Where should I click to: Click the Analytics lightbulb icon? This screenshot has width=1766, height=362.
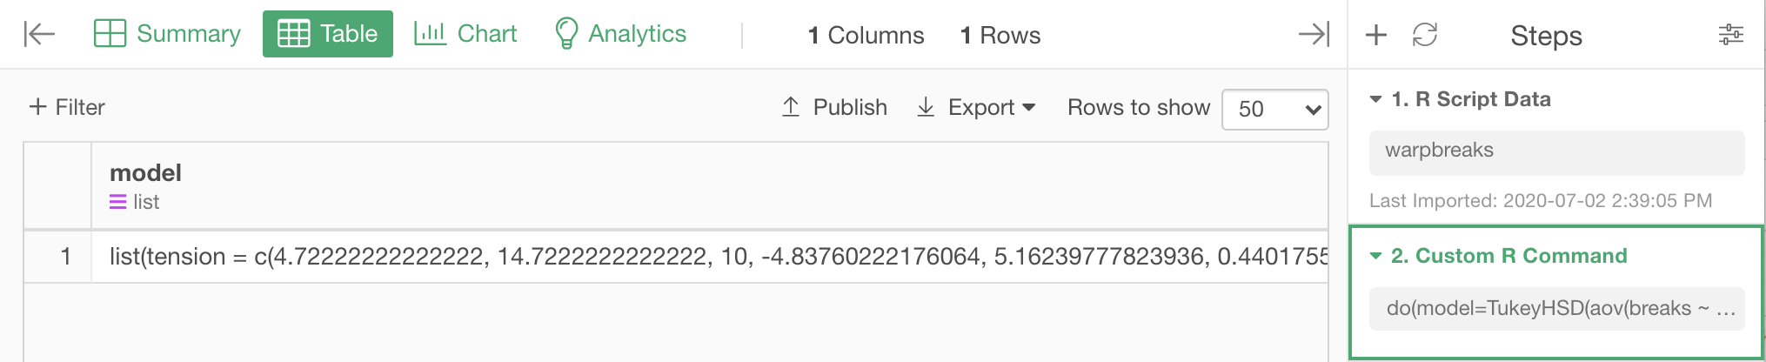point(566,34)
